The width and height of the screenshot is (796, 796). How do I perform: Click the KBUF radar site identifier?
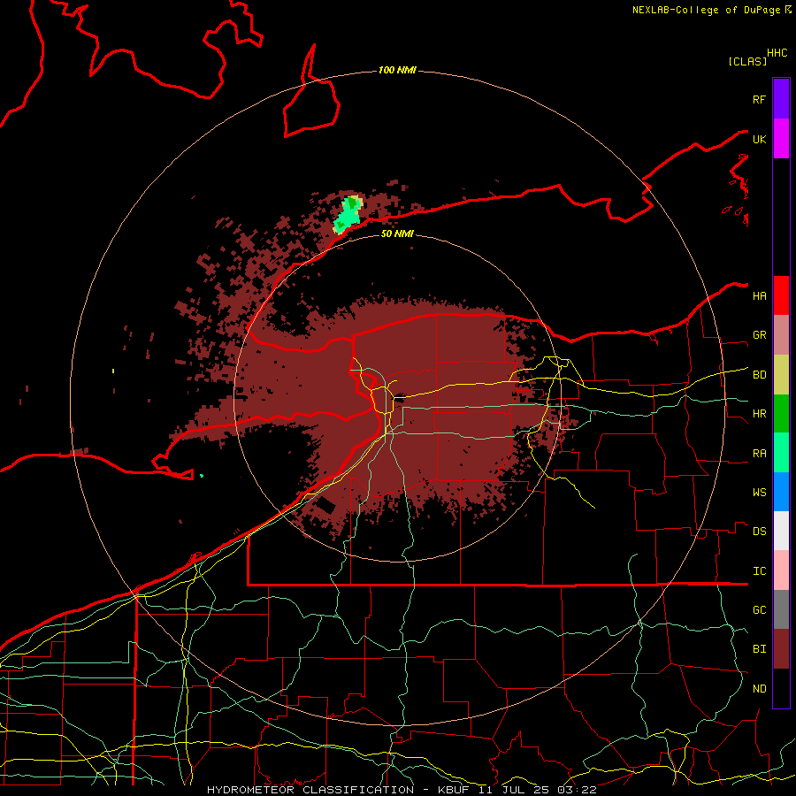[454, 790]
